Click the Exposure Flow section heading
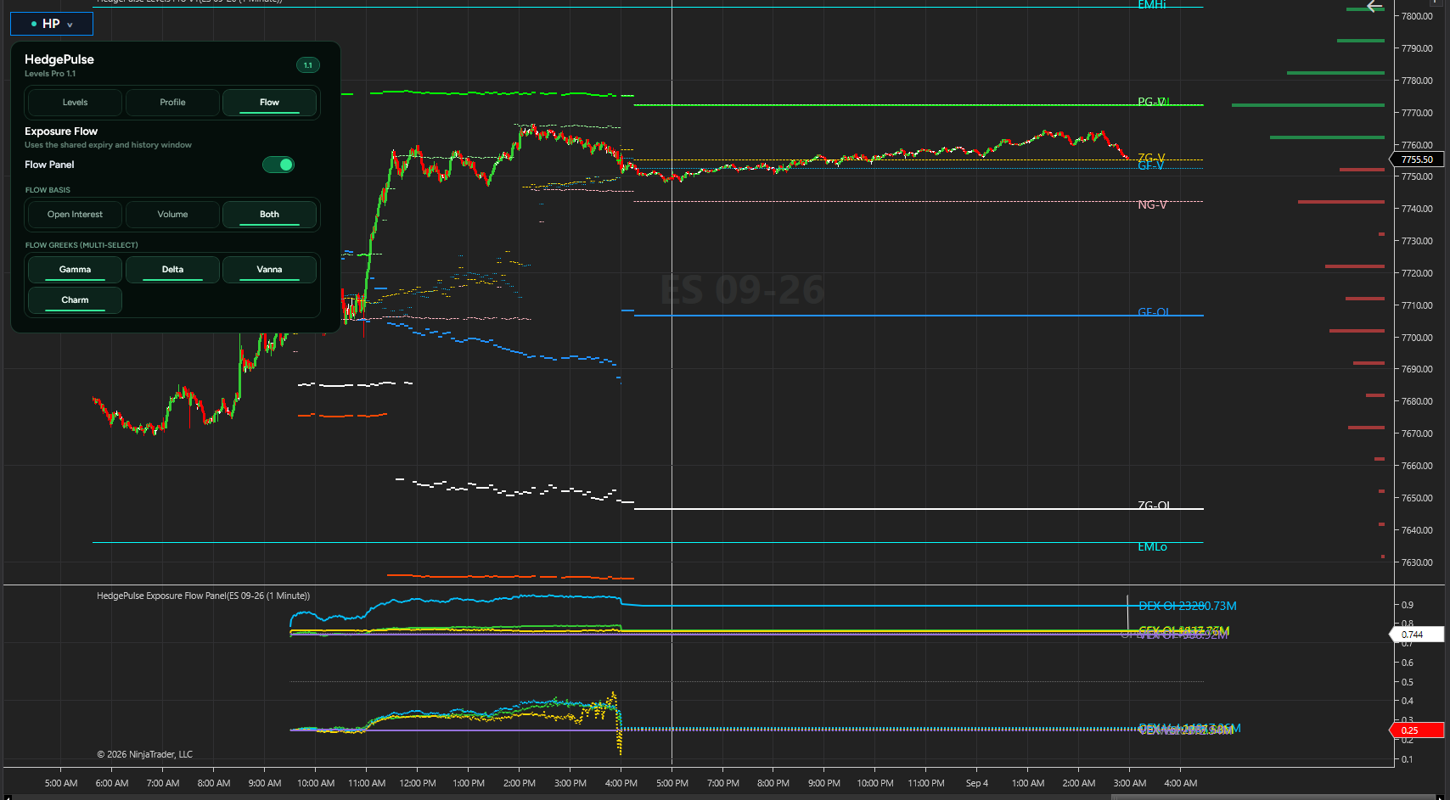Screen dimensions: 1450x800 [x=61, y=131]
